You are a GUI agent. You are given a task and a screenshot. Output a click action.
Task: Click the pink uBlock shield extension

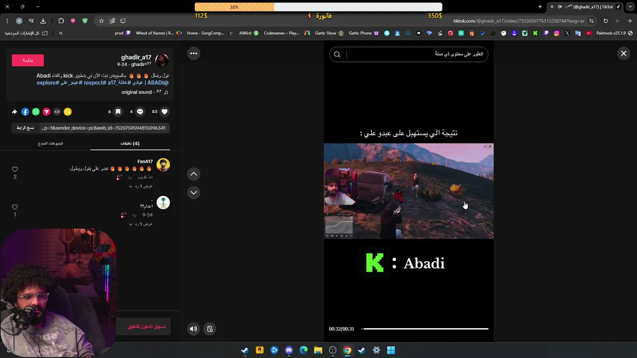tap(73, 21)
